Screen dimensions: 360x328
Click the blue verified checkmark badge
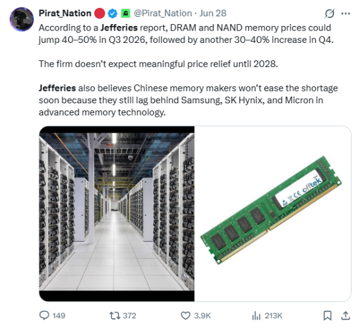(112, 13)
